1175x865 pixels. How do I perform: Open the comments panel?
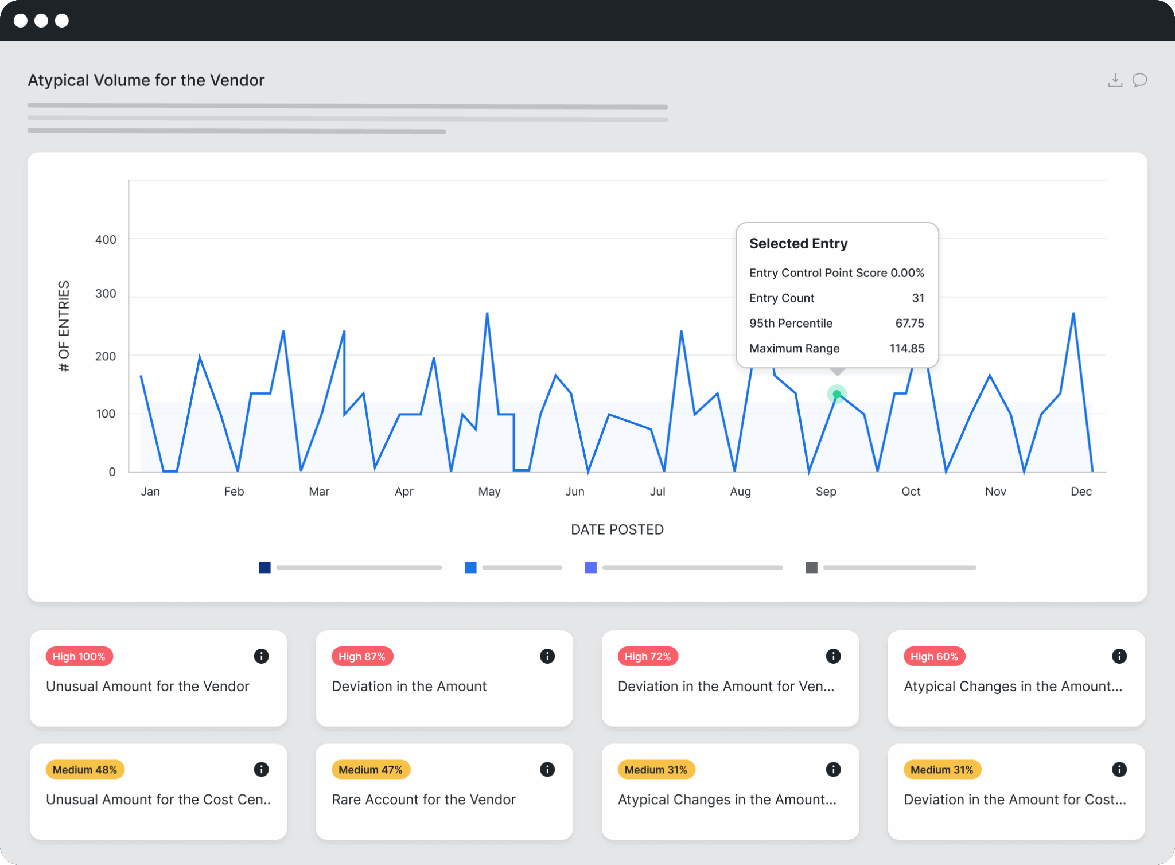pos(1140,80)
